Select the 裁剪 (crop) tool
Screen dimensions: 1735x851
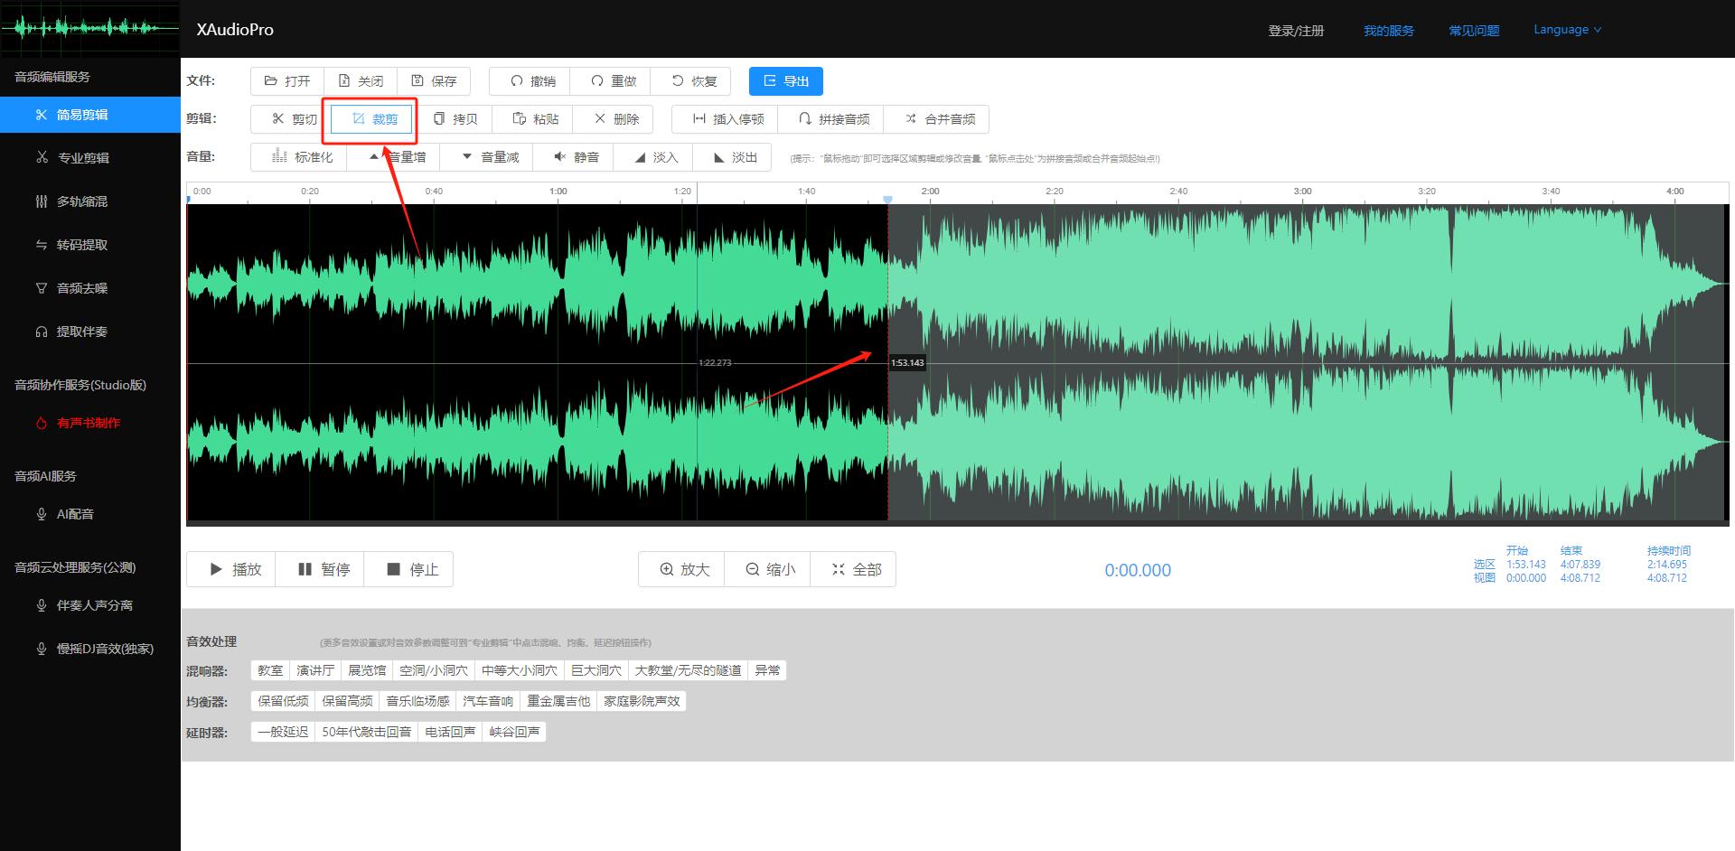click(374, 119)
